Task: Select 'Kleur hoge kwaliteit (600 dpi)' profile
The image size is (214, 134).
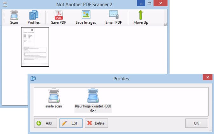Action: [x=93, y=100]
